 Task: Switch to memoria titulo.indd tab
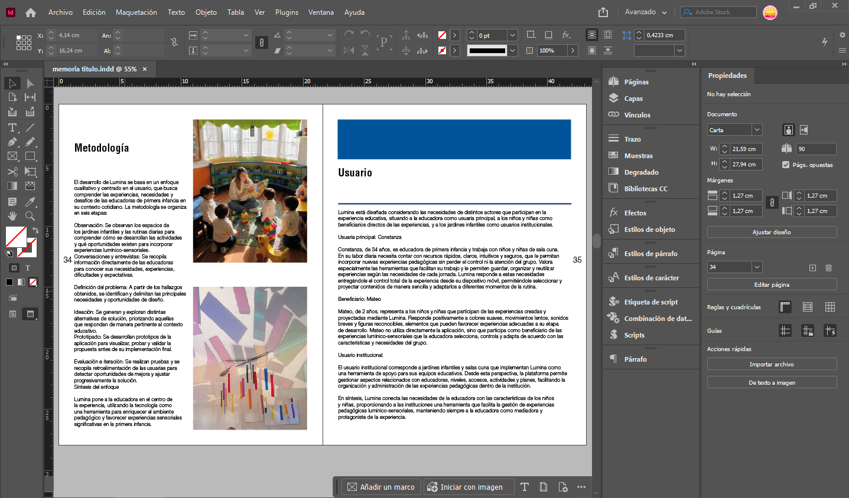point(95,69)
